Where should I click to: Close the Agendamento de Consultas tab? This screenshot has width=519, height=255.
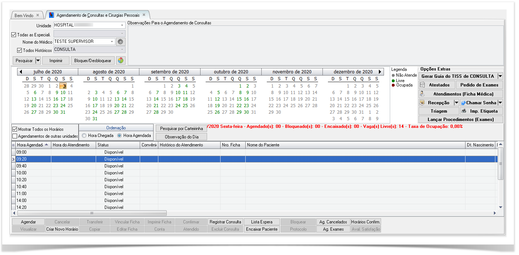(144, 15)
